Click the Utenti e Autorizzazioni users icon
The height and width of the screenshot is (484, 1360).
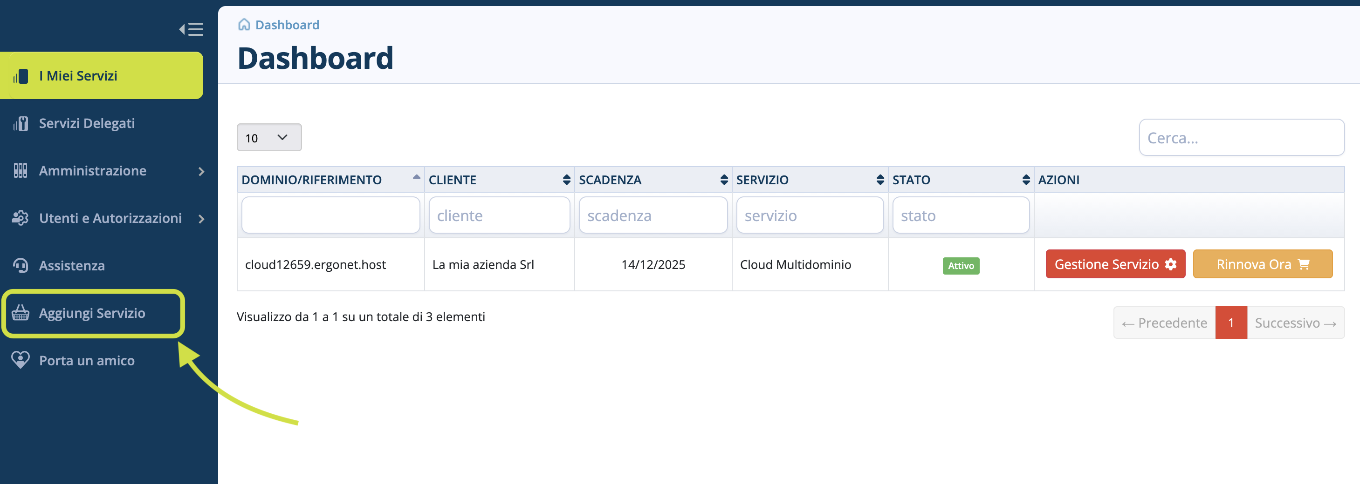(21, 218)
